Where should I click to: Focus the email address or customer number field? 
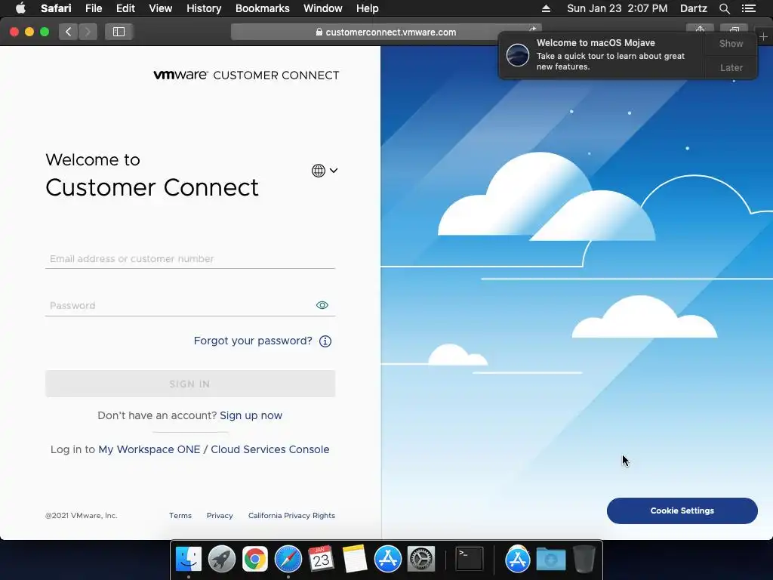190,259
